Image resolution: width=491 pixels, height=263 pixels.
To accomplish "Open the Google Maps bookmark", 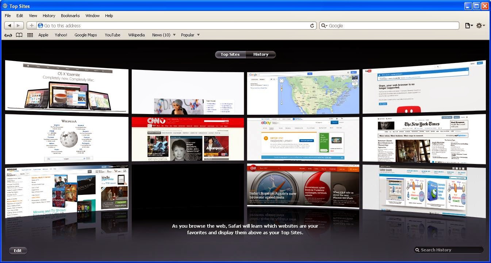I will (x=86, y=35).
